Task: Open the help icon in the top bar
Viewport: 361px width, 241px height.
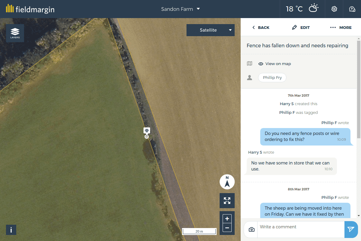Action: point(352,9)
